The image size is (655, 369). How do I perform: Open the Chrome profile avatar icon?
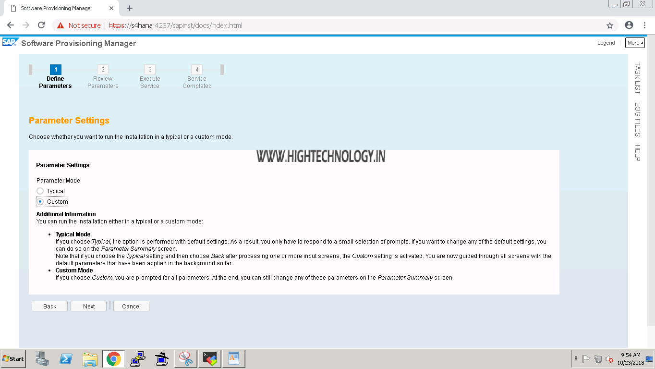pos(629,25)
